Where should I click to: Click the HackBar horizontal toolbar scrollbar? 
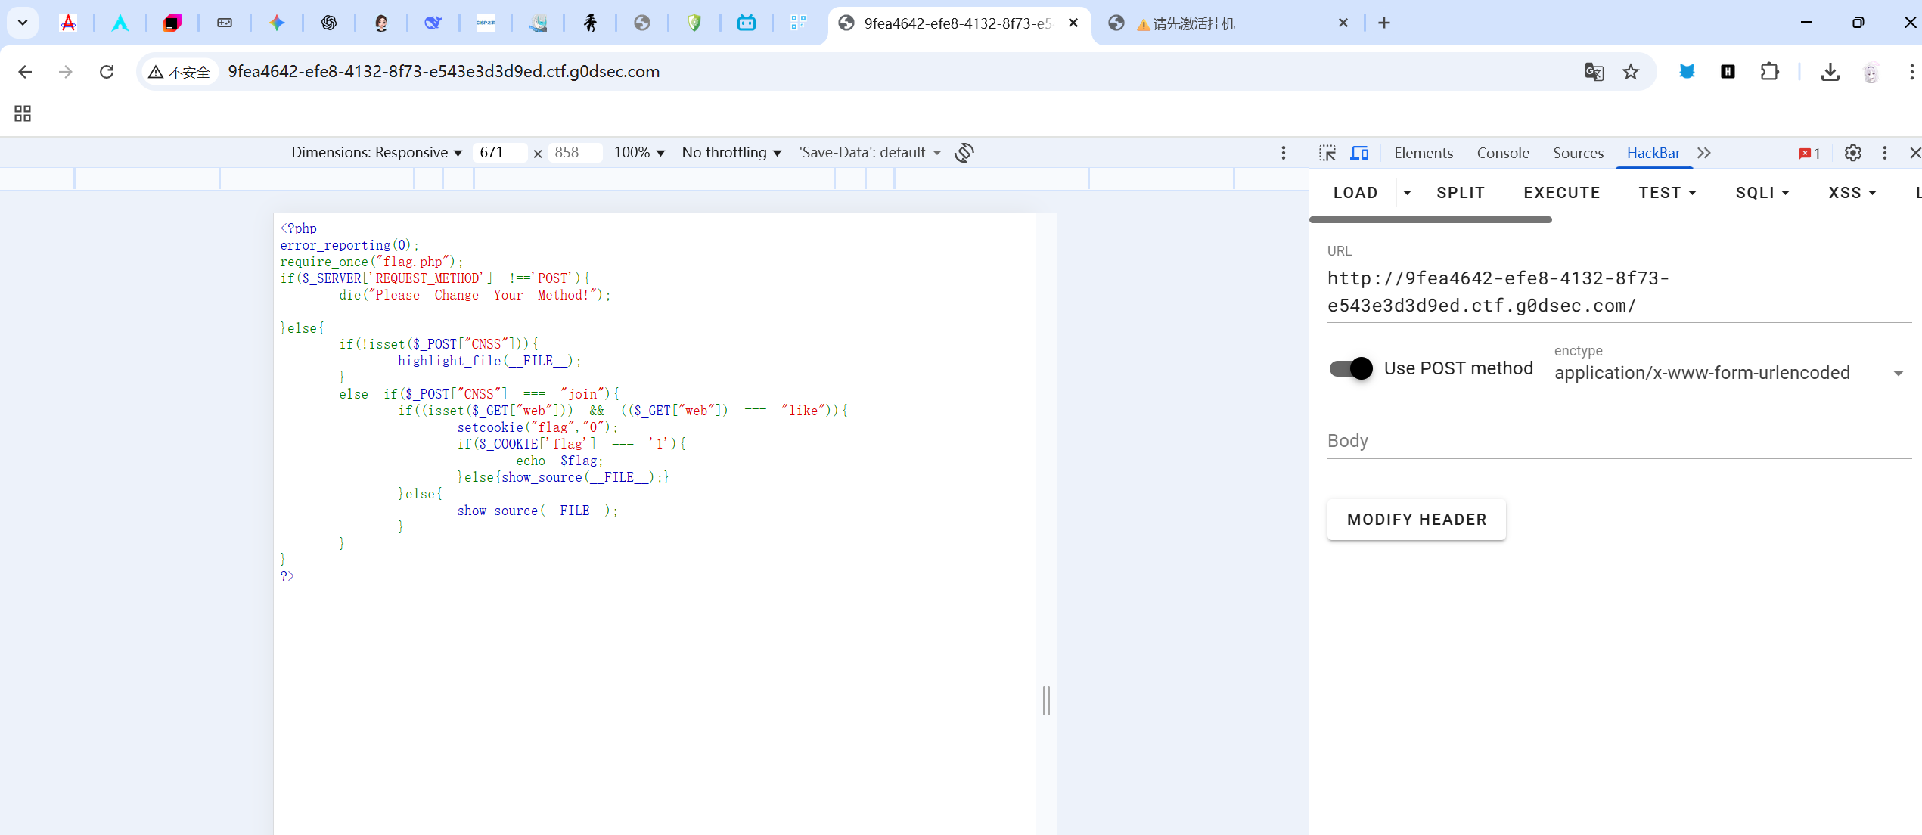pos(1430,220)
